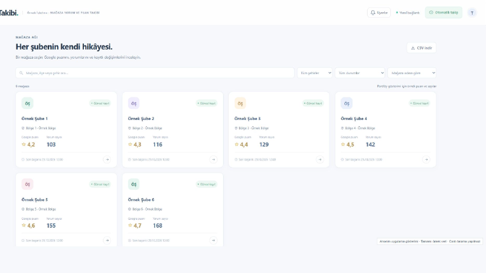Click the magnifier icon in search field
This screenshot has width=486, height=273.
(x=21, y=73)
